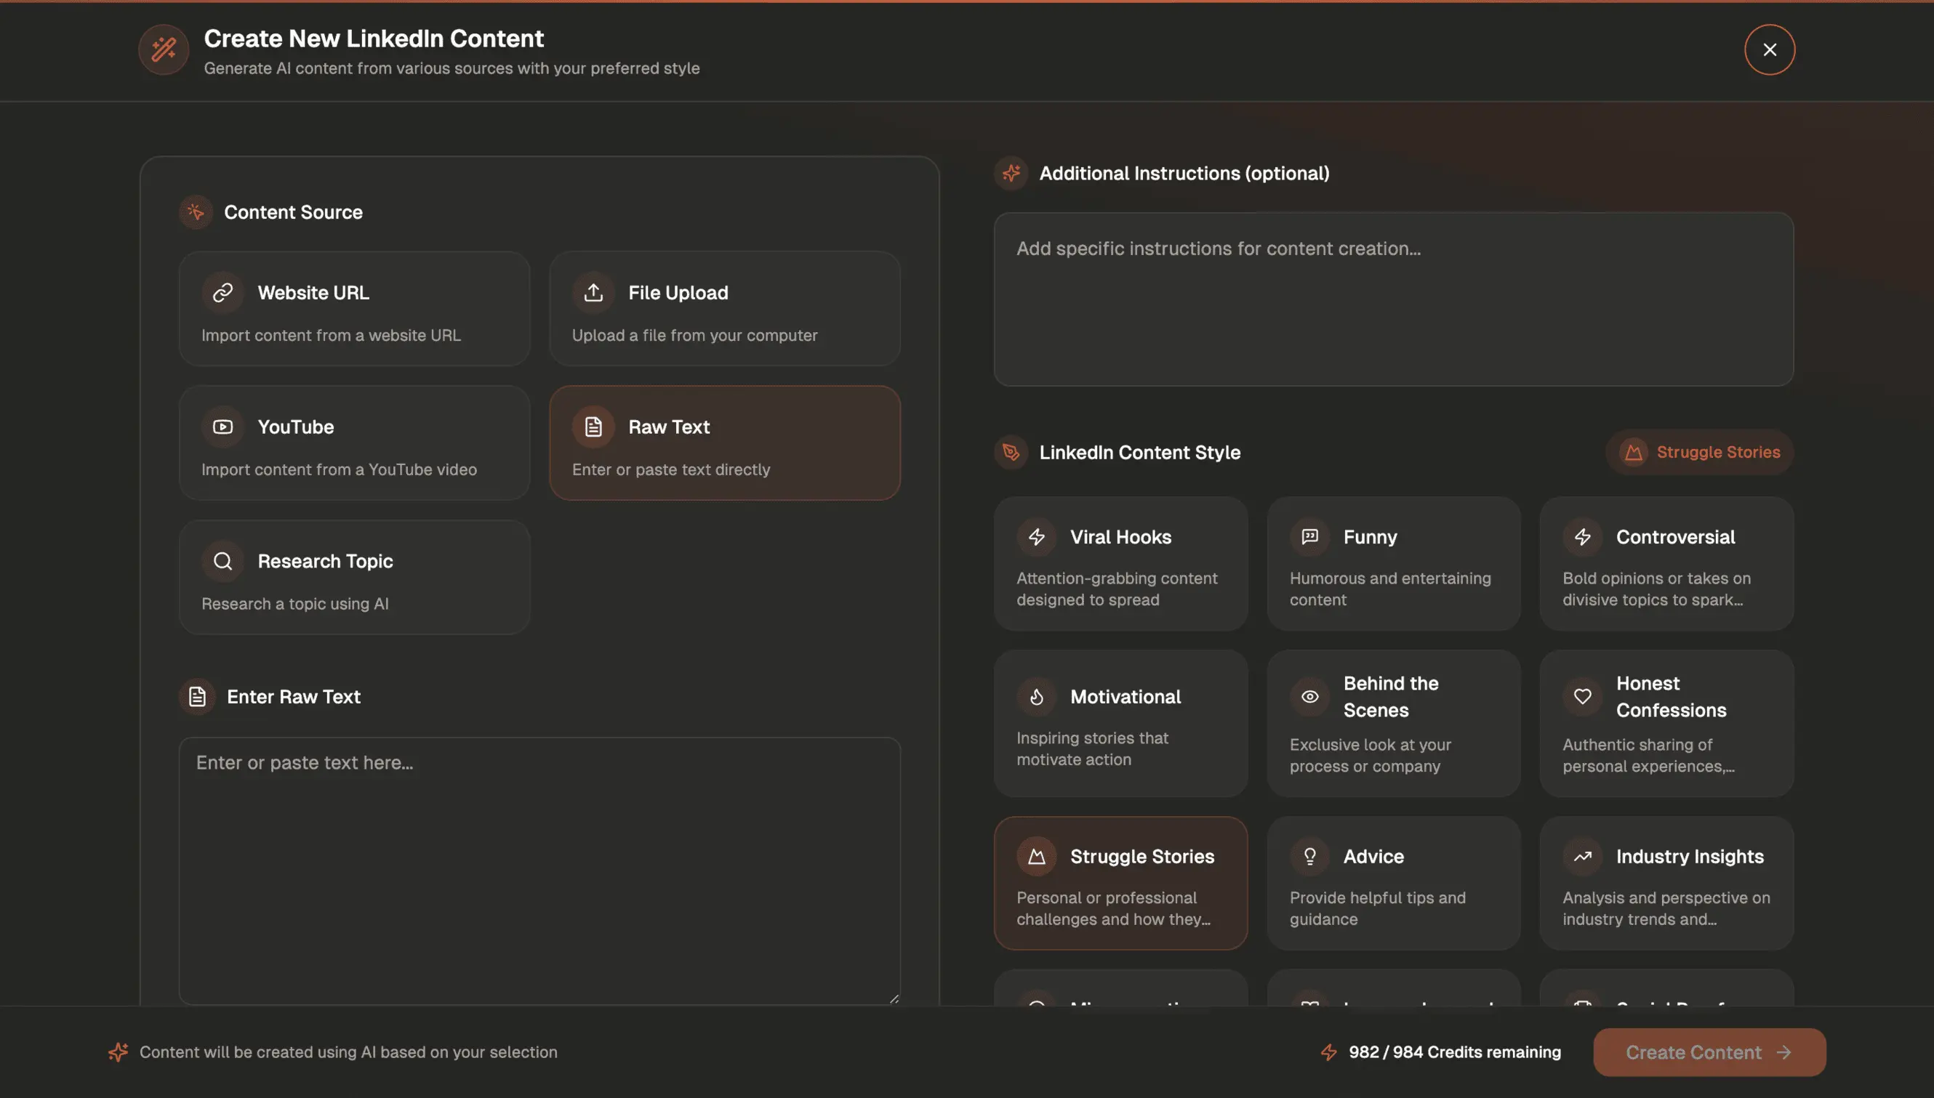The height and width of the screenshot is (1098, 1934).
Task: Click the Website URL link icon
Action: coord(222,293)
